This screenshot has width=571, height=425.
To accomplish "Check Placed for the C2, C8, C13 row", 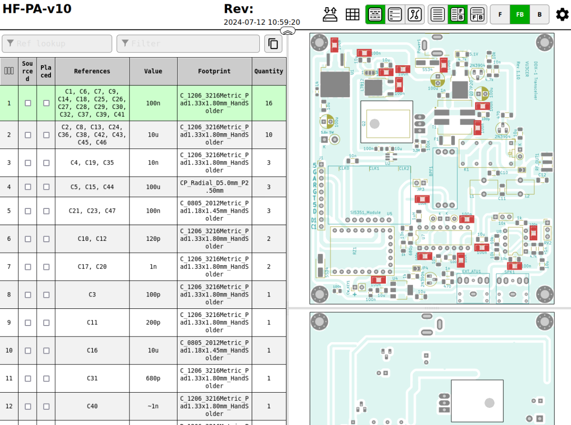I will click(46, 135).
